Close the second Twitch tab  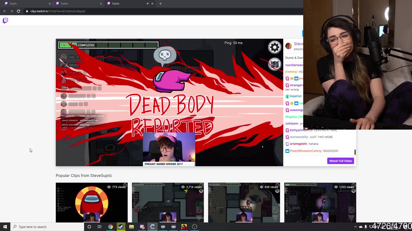coord(101,4)
